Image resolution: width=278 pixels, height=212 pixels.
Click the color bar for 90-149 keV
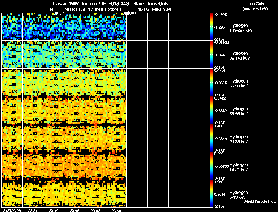211,55
